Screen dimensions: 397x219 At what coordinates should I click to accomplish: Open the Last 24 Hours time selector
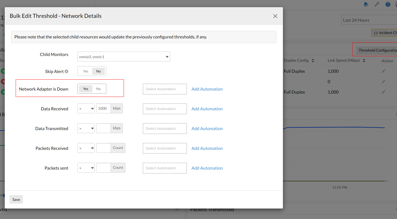tap(369, 20)
